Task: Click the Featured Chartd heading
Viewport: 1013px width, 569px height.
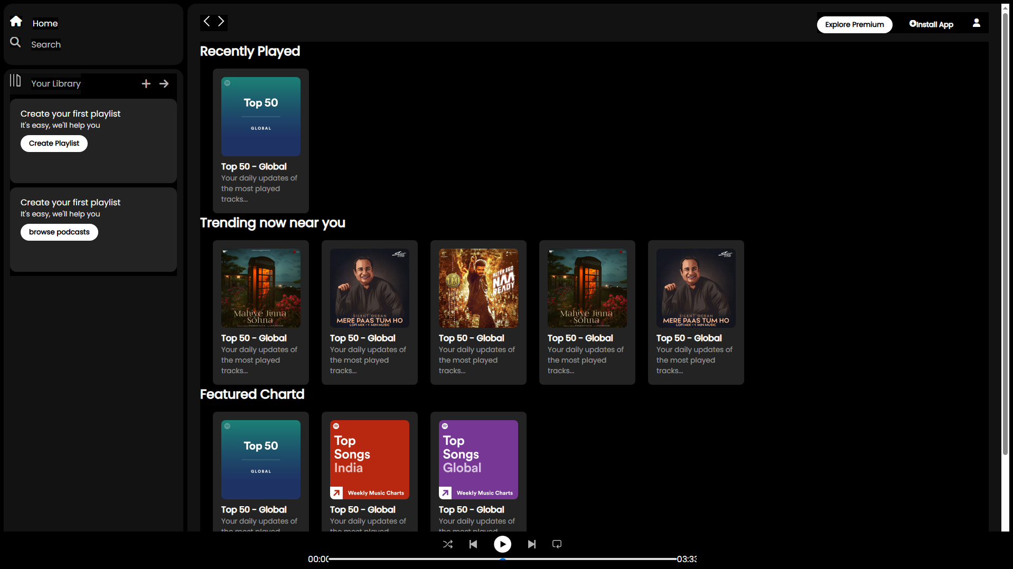Action: [252, 394]
